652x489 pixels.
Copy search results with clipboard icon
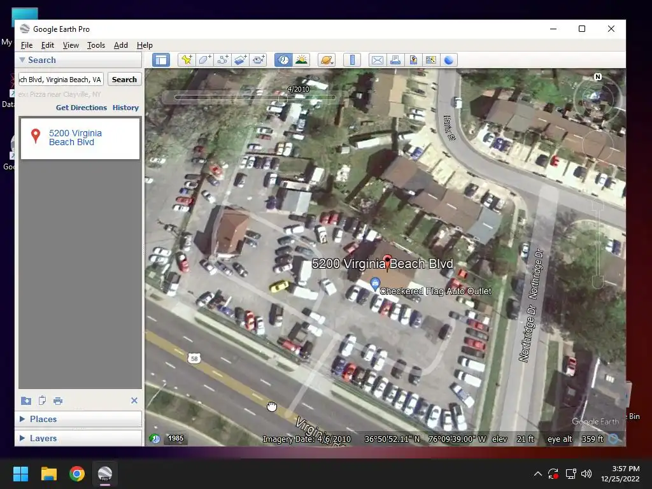(x=42, y=400)
